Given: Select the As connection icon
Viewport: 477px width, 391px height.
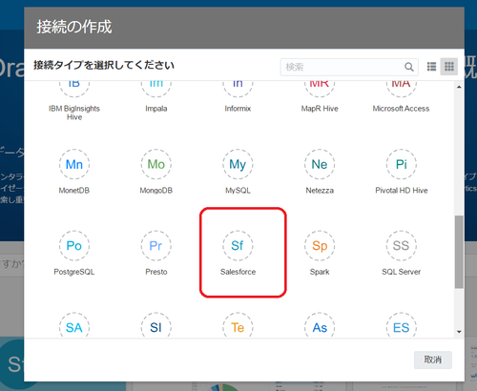Looking at the screenshot, I should [x=320, y=325].
